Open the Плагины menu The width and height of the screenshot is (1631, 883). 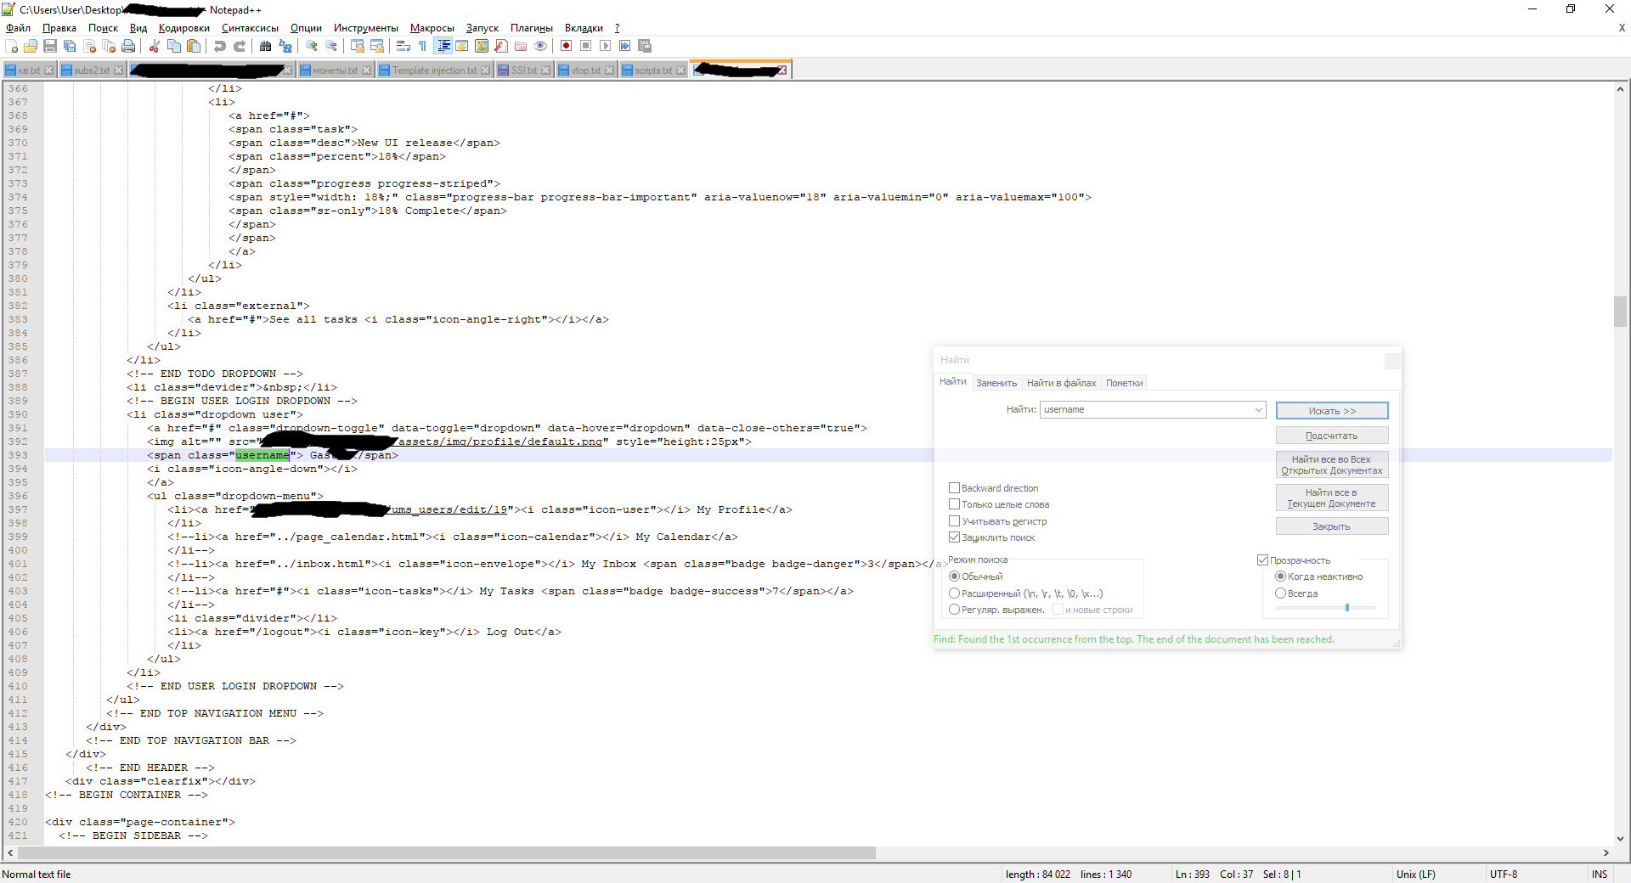[532, 28]
